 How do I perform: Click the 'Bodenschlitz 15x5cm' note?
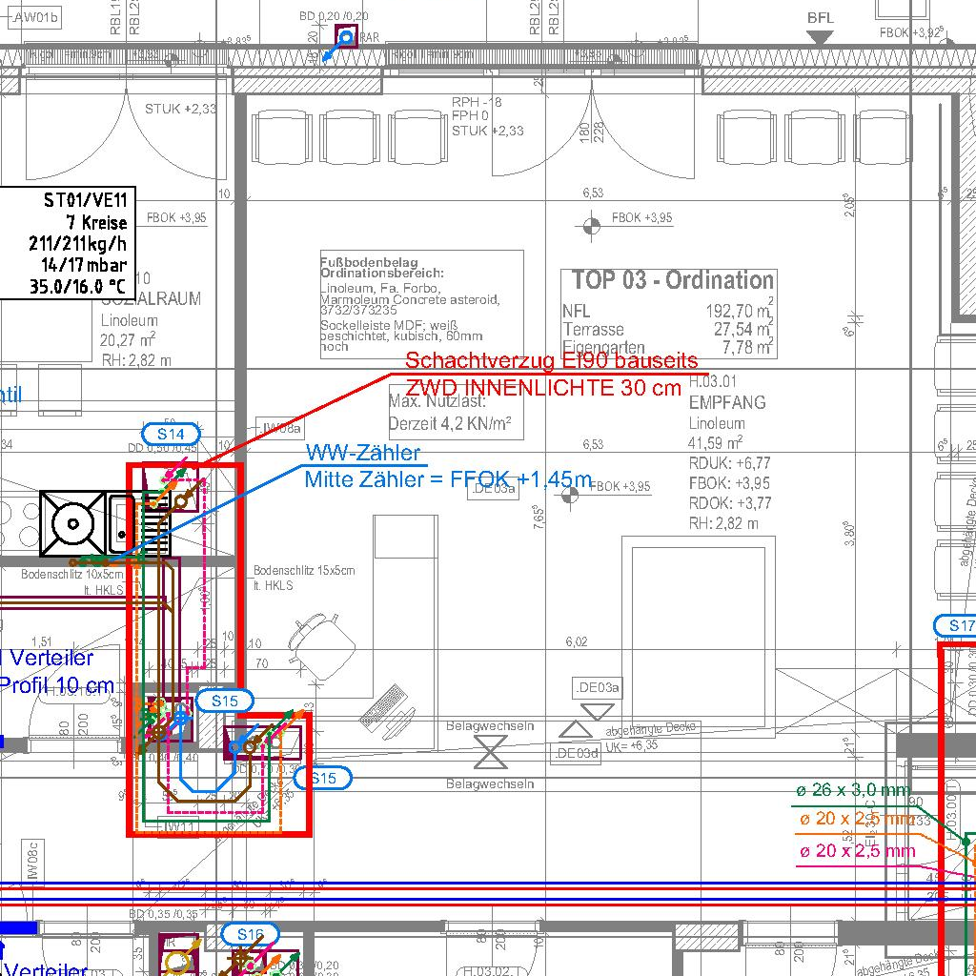pyautogui.click(x=304, y=570)
